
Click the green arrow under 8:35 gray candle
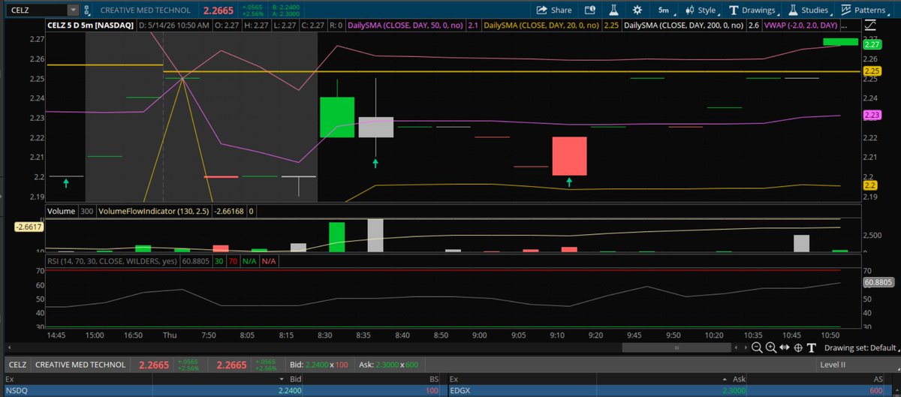point(375,162)
